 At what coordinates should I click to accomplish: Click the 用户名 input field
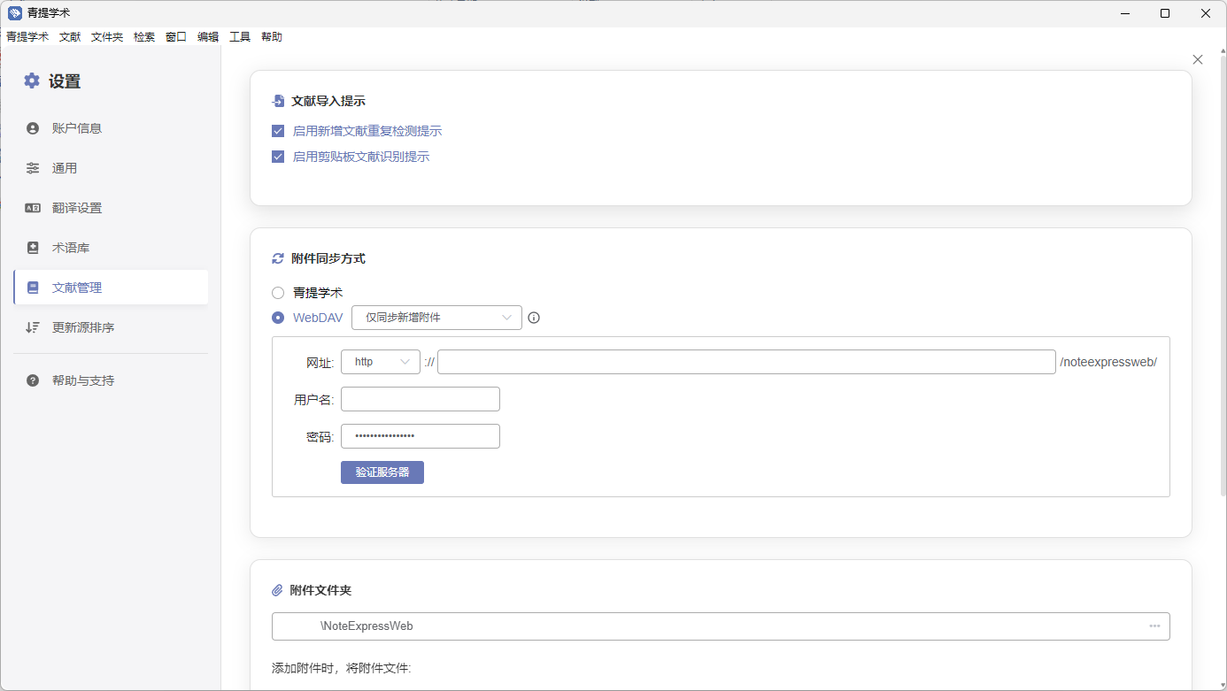pyautogui.click(x=421, y=399)
